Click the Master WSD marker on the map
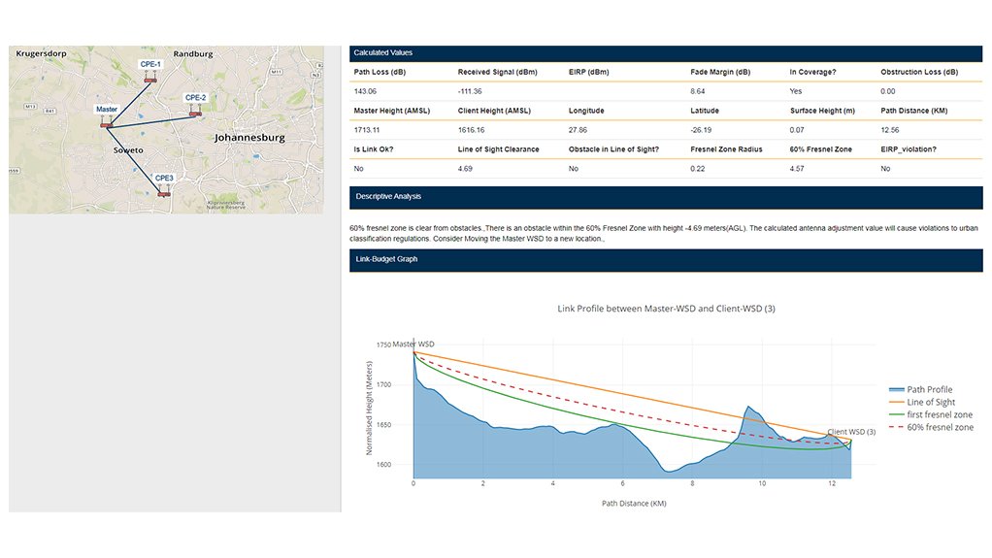992x558 pixels. [107, 124]
